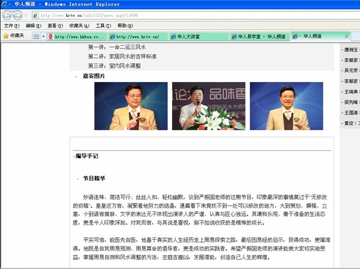Open the 帮助(H) menu
The height and width of the screenshot is (269, 360).
tap(125, 26)
